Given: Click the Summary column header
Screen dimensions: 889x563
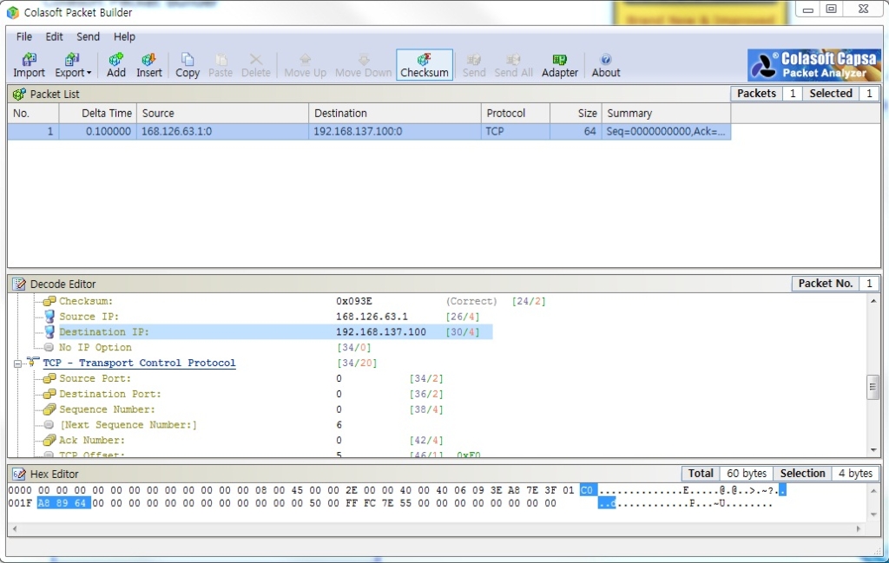Looking at the screenshot, I should (666, 114).
